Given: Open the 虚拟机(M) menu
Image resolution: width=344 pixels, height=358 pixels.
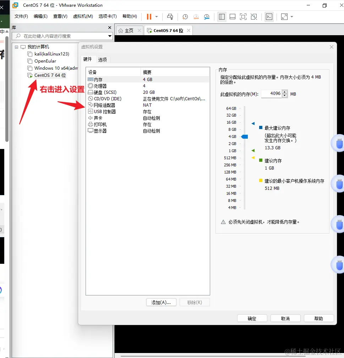Looking at the screenshot, I should click(x=83, y=16).
